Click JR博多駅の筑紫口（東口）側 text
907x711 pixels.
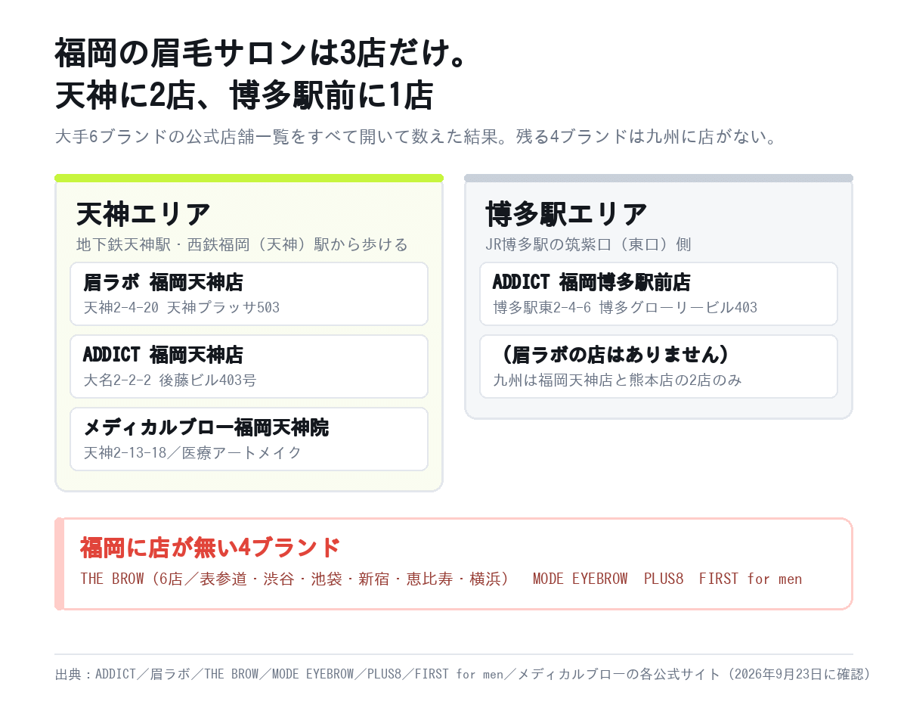[588, 244]
